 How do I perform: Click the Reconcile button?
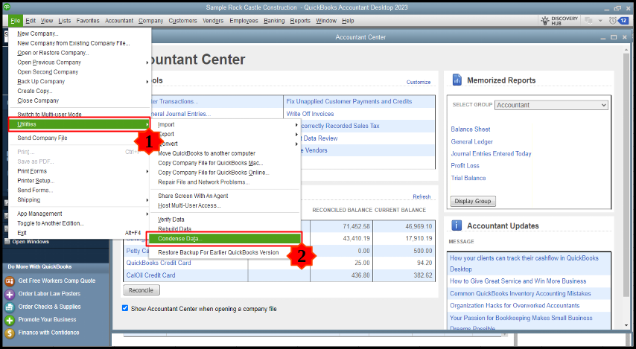(141, 290)
